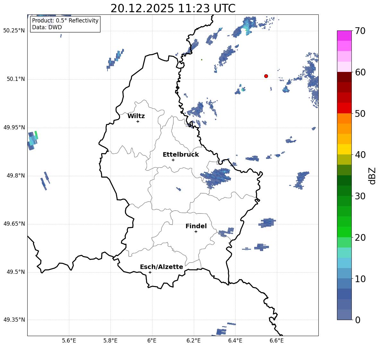Click the 49.35°N latitude label
This screenshot has width=380, height=347.
click(x=14, y=320)
